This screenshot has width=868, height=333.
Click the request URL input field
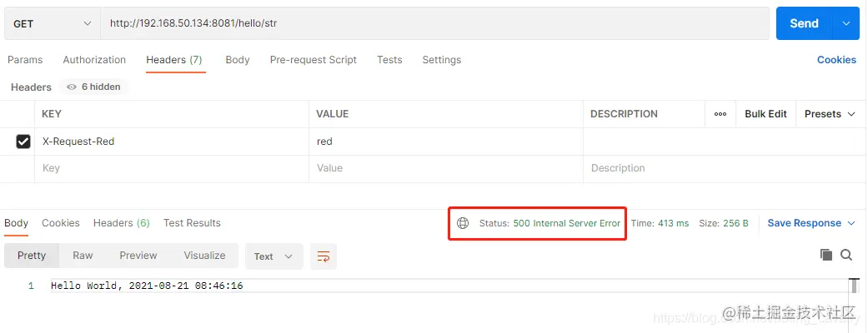(x=434, y=23)
